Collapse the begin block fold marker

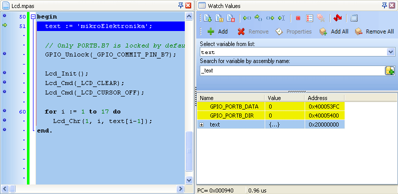tap(33, 17)
